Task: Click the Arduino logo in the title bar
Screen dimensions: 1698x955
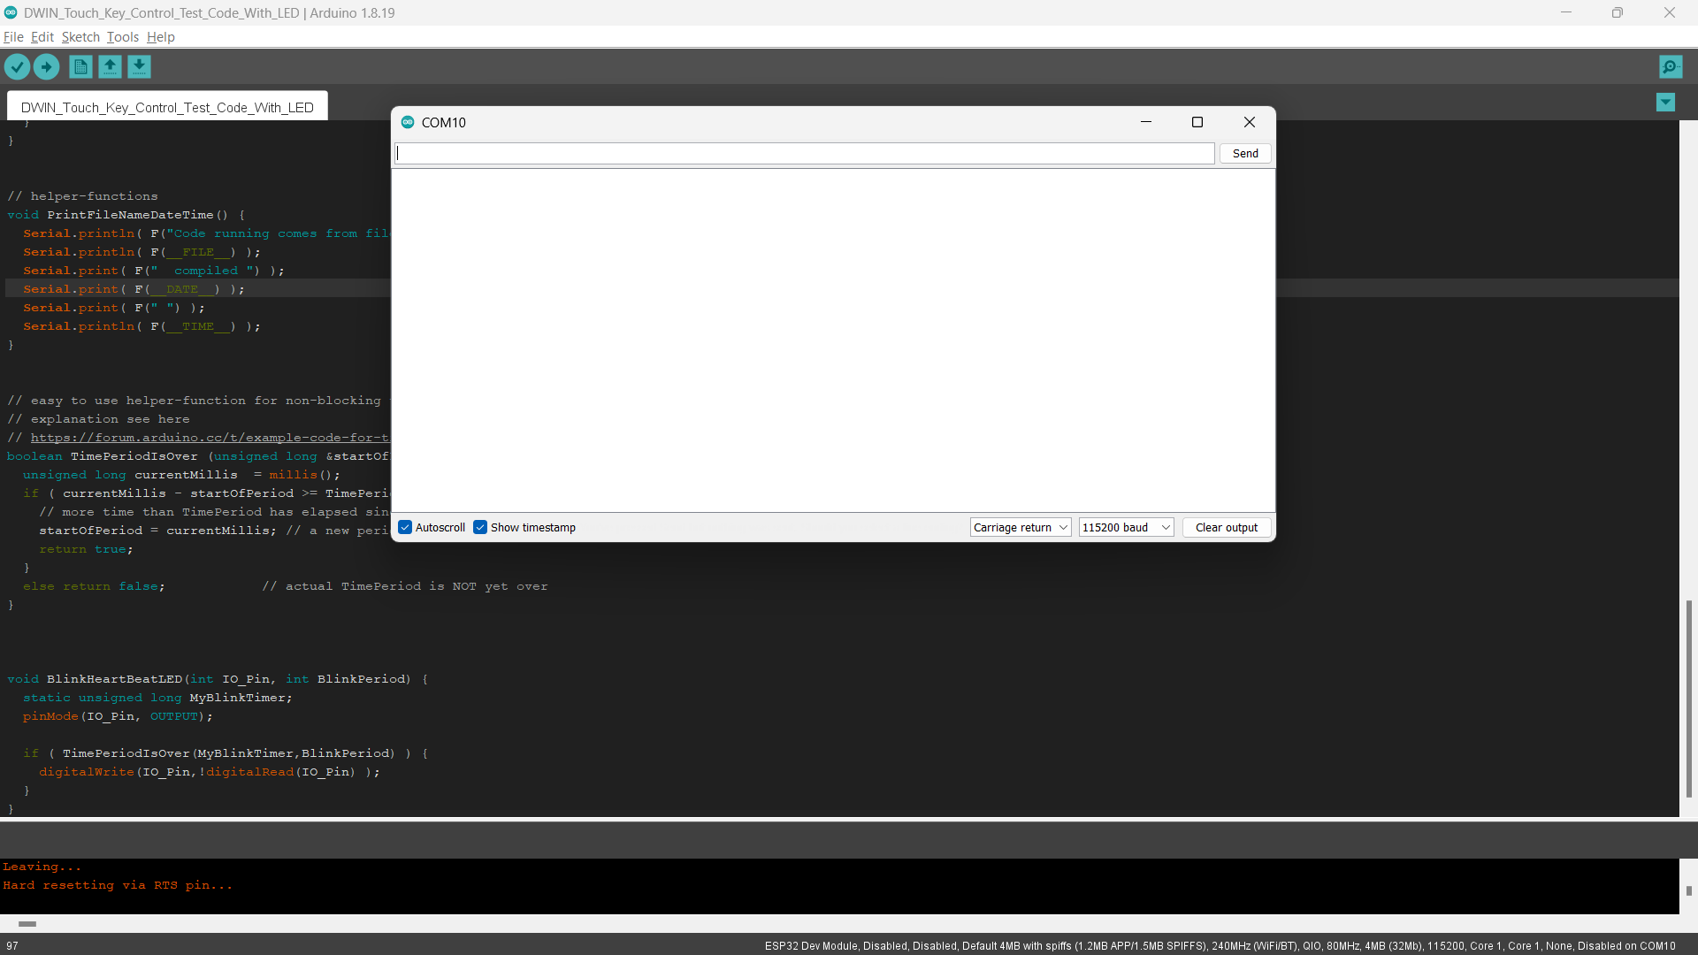Action: tap(11, 12)
